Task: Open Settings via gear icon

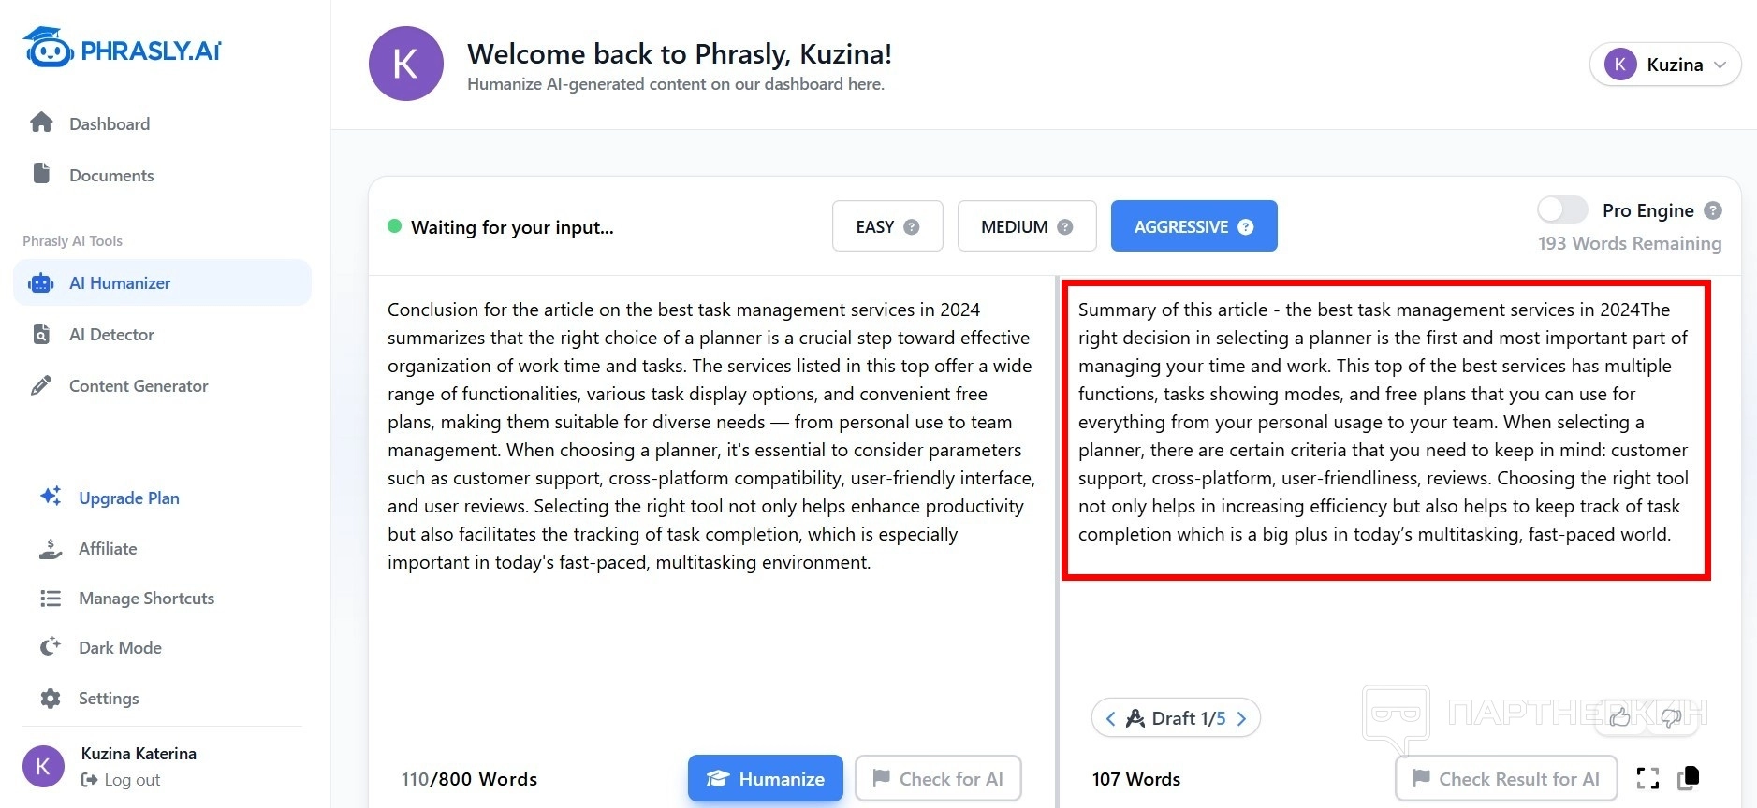Action: pyautogui.click(x=51, y=699)
